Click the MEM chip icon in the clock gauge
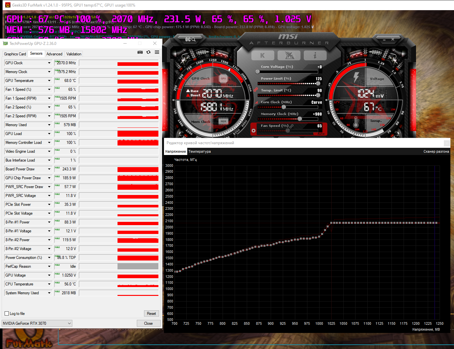Screen dimensions: 454x349 tap(223, 121)
